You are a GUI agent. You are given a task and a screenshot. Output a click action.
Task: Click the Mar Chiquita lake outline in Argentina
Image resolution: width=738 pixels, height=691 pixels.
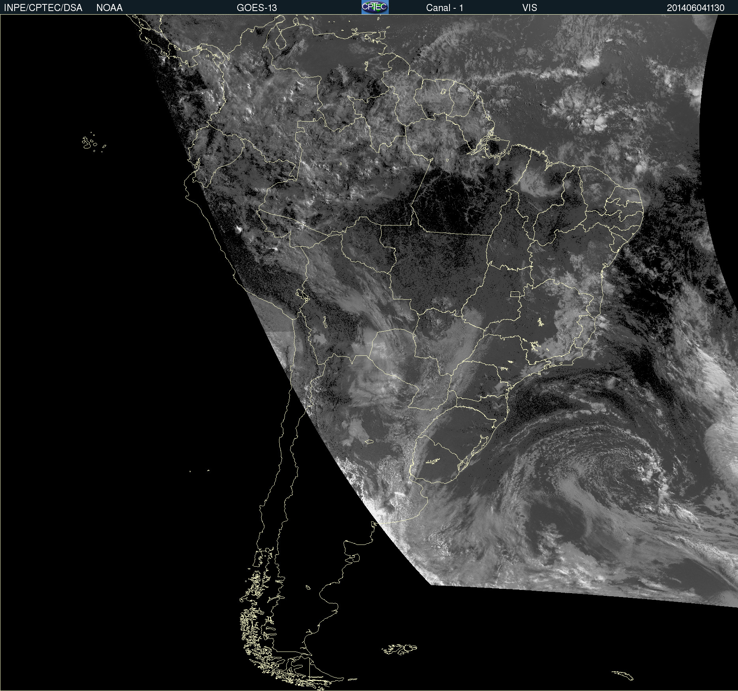[x=369, y=441]
